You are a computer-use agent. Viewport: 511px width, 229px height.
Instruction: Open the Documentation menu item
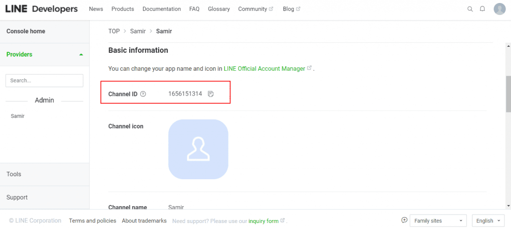coord(162,9)
